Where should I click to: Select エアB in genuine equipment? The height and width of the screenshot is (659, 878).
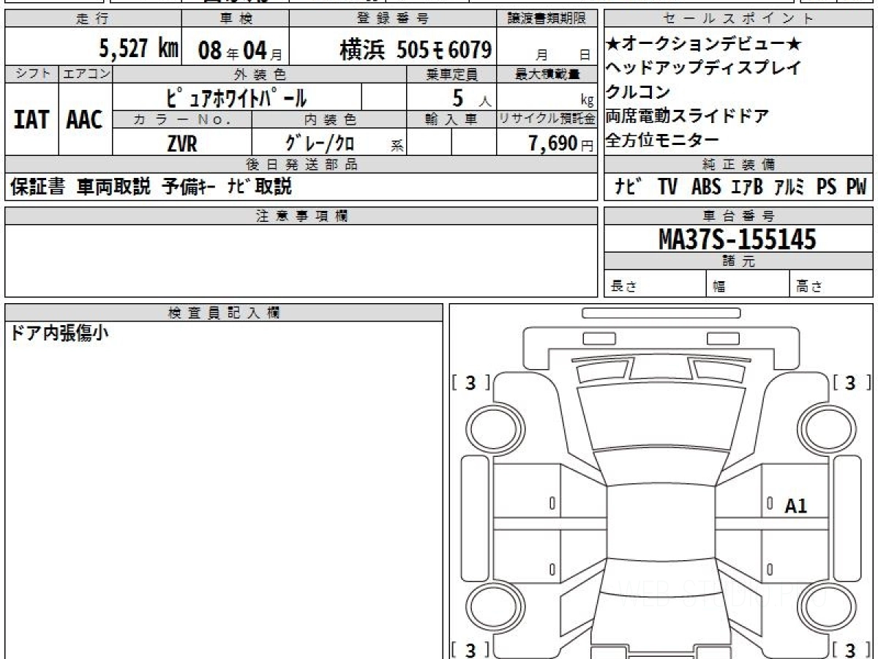pyautogui.click(x=747, y=187)
